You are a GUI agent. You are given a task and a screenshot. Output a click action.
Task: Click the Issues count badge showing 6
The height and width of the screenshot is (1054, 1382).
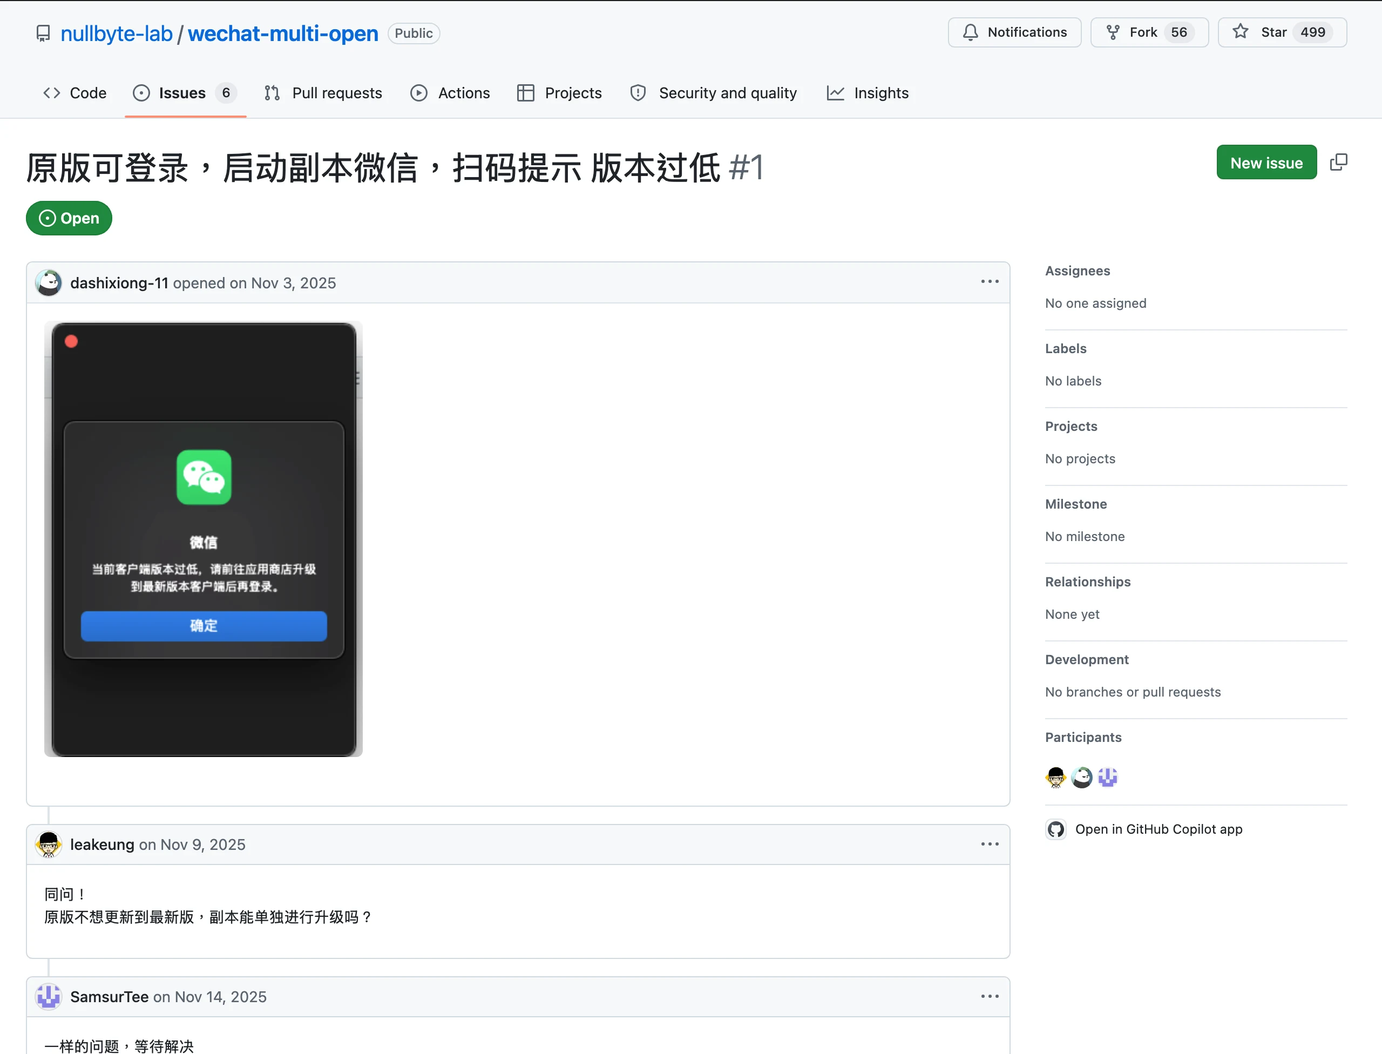[x=226, y=93]
